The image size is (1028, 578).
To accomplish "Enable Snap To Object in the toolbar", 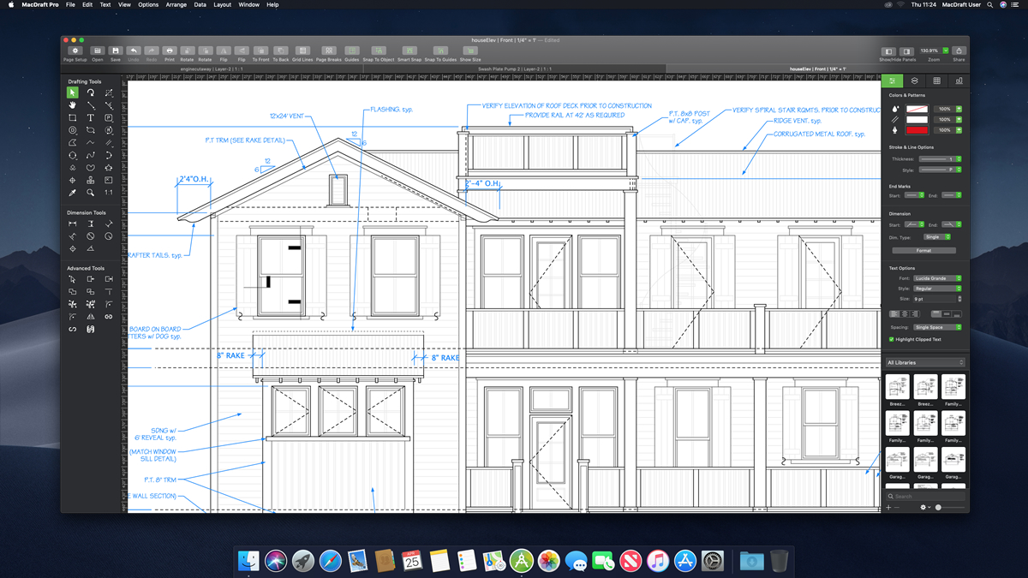I will click(379, 51).
